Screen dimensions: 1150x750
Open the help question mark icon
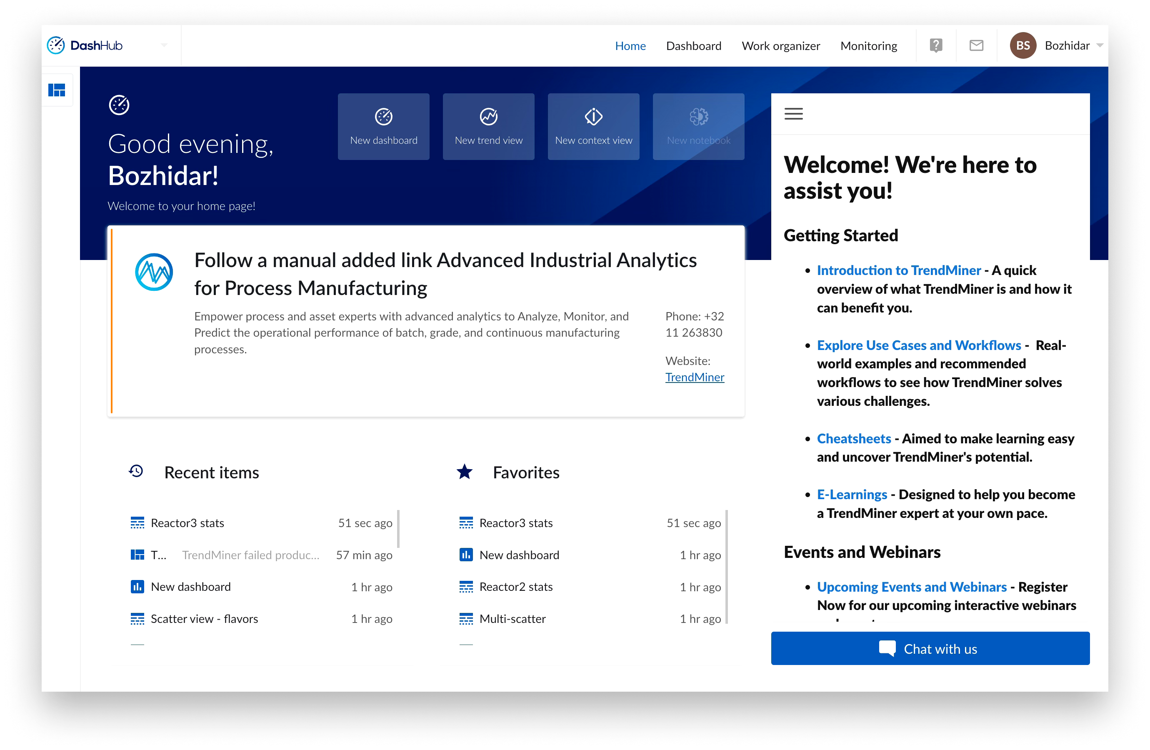click(936, 45)
